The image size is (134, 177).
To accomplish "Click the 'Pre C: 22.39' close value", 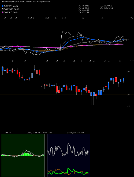I will click(x=84, y=12).
